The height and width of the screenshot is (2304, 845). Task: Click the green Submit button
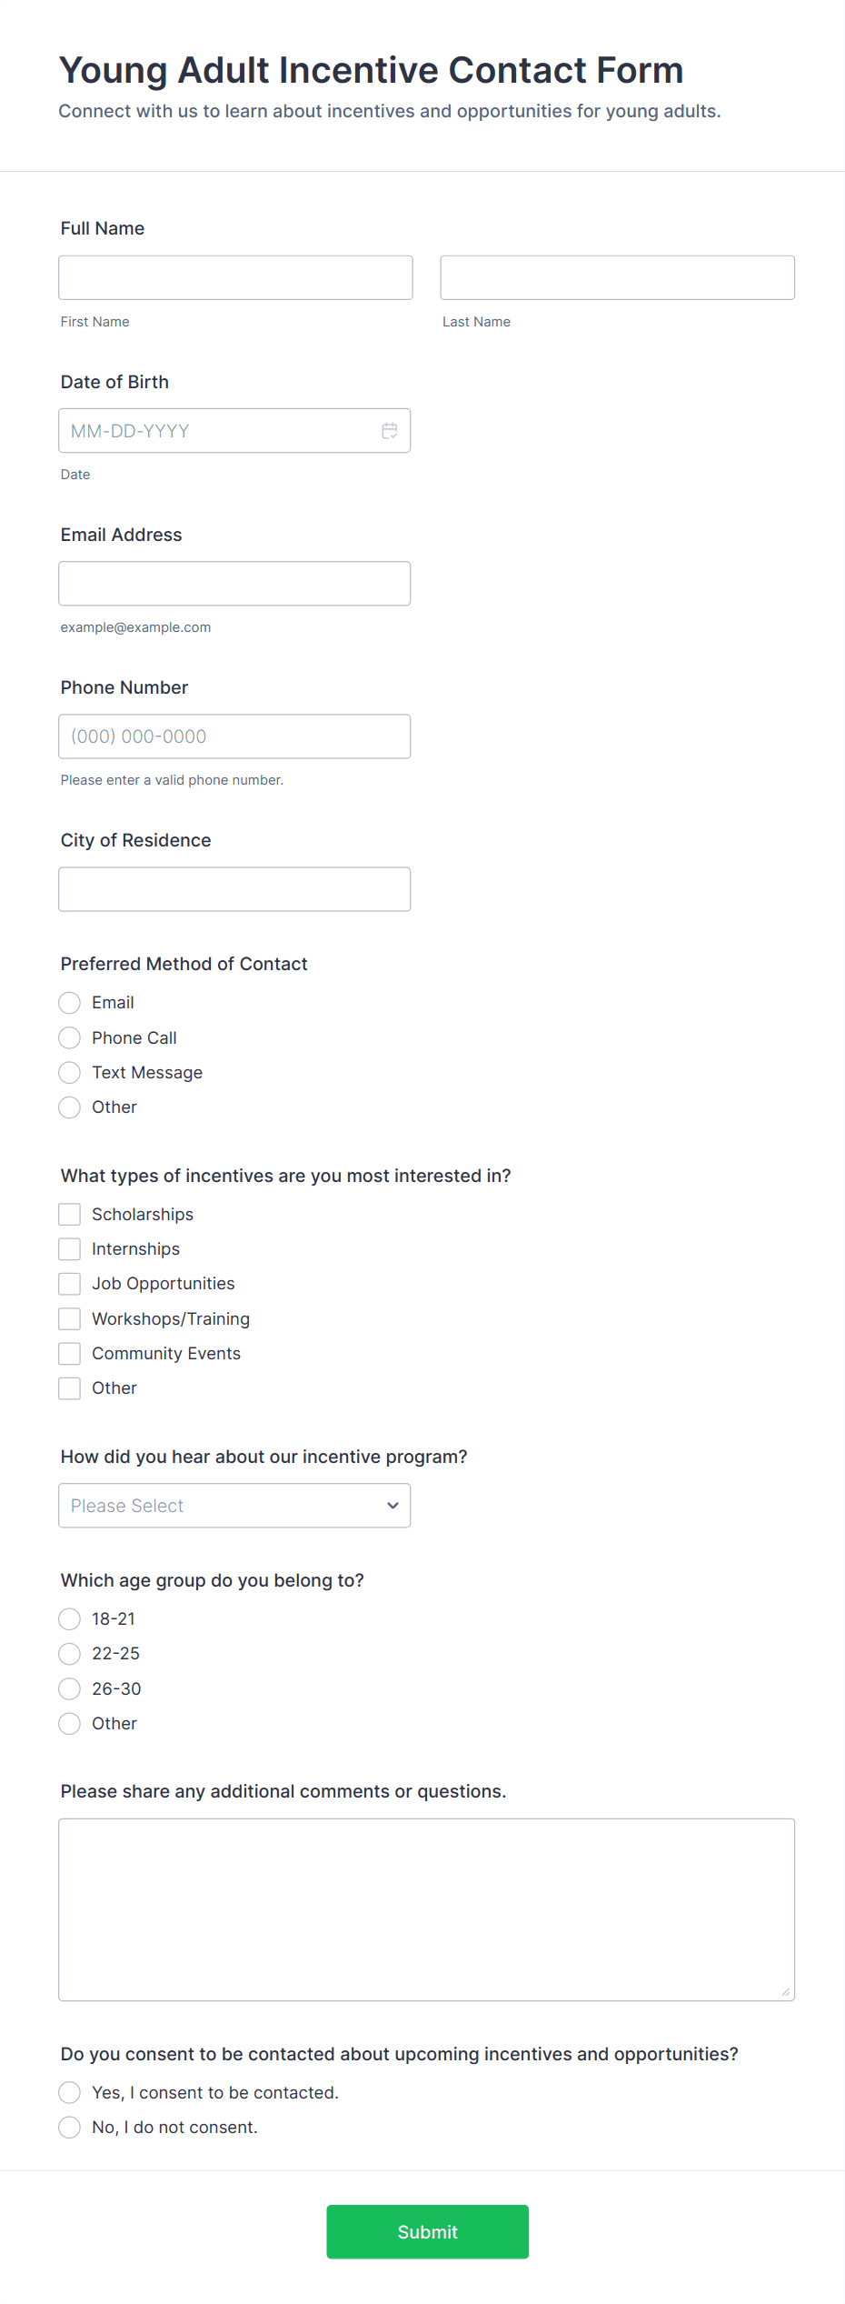[427, 2232]
